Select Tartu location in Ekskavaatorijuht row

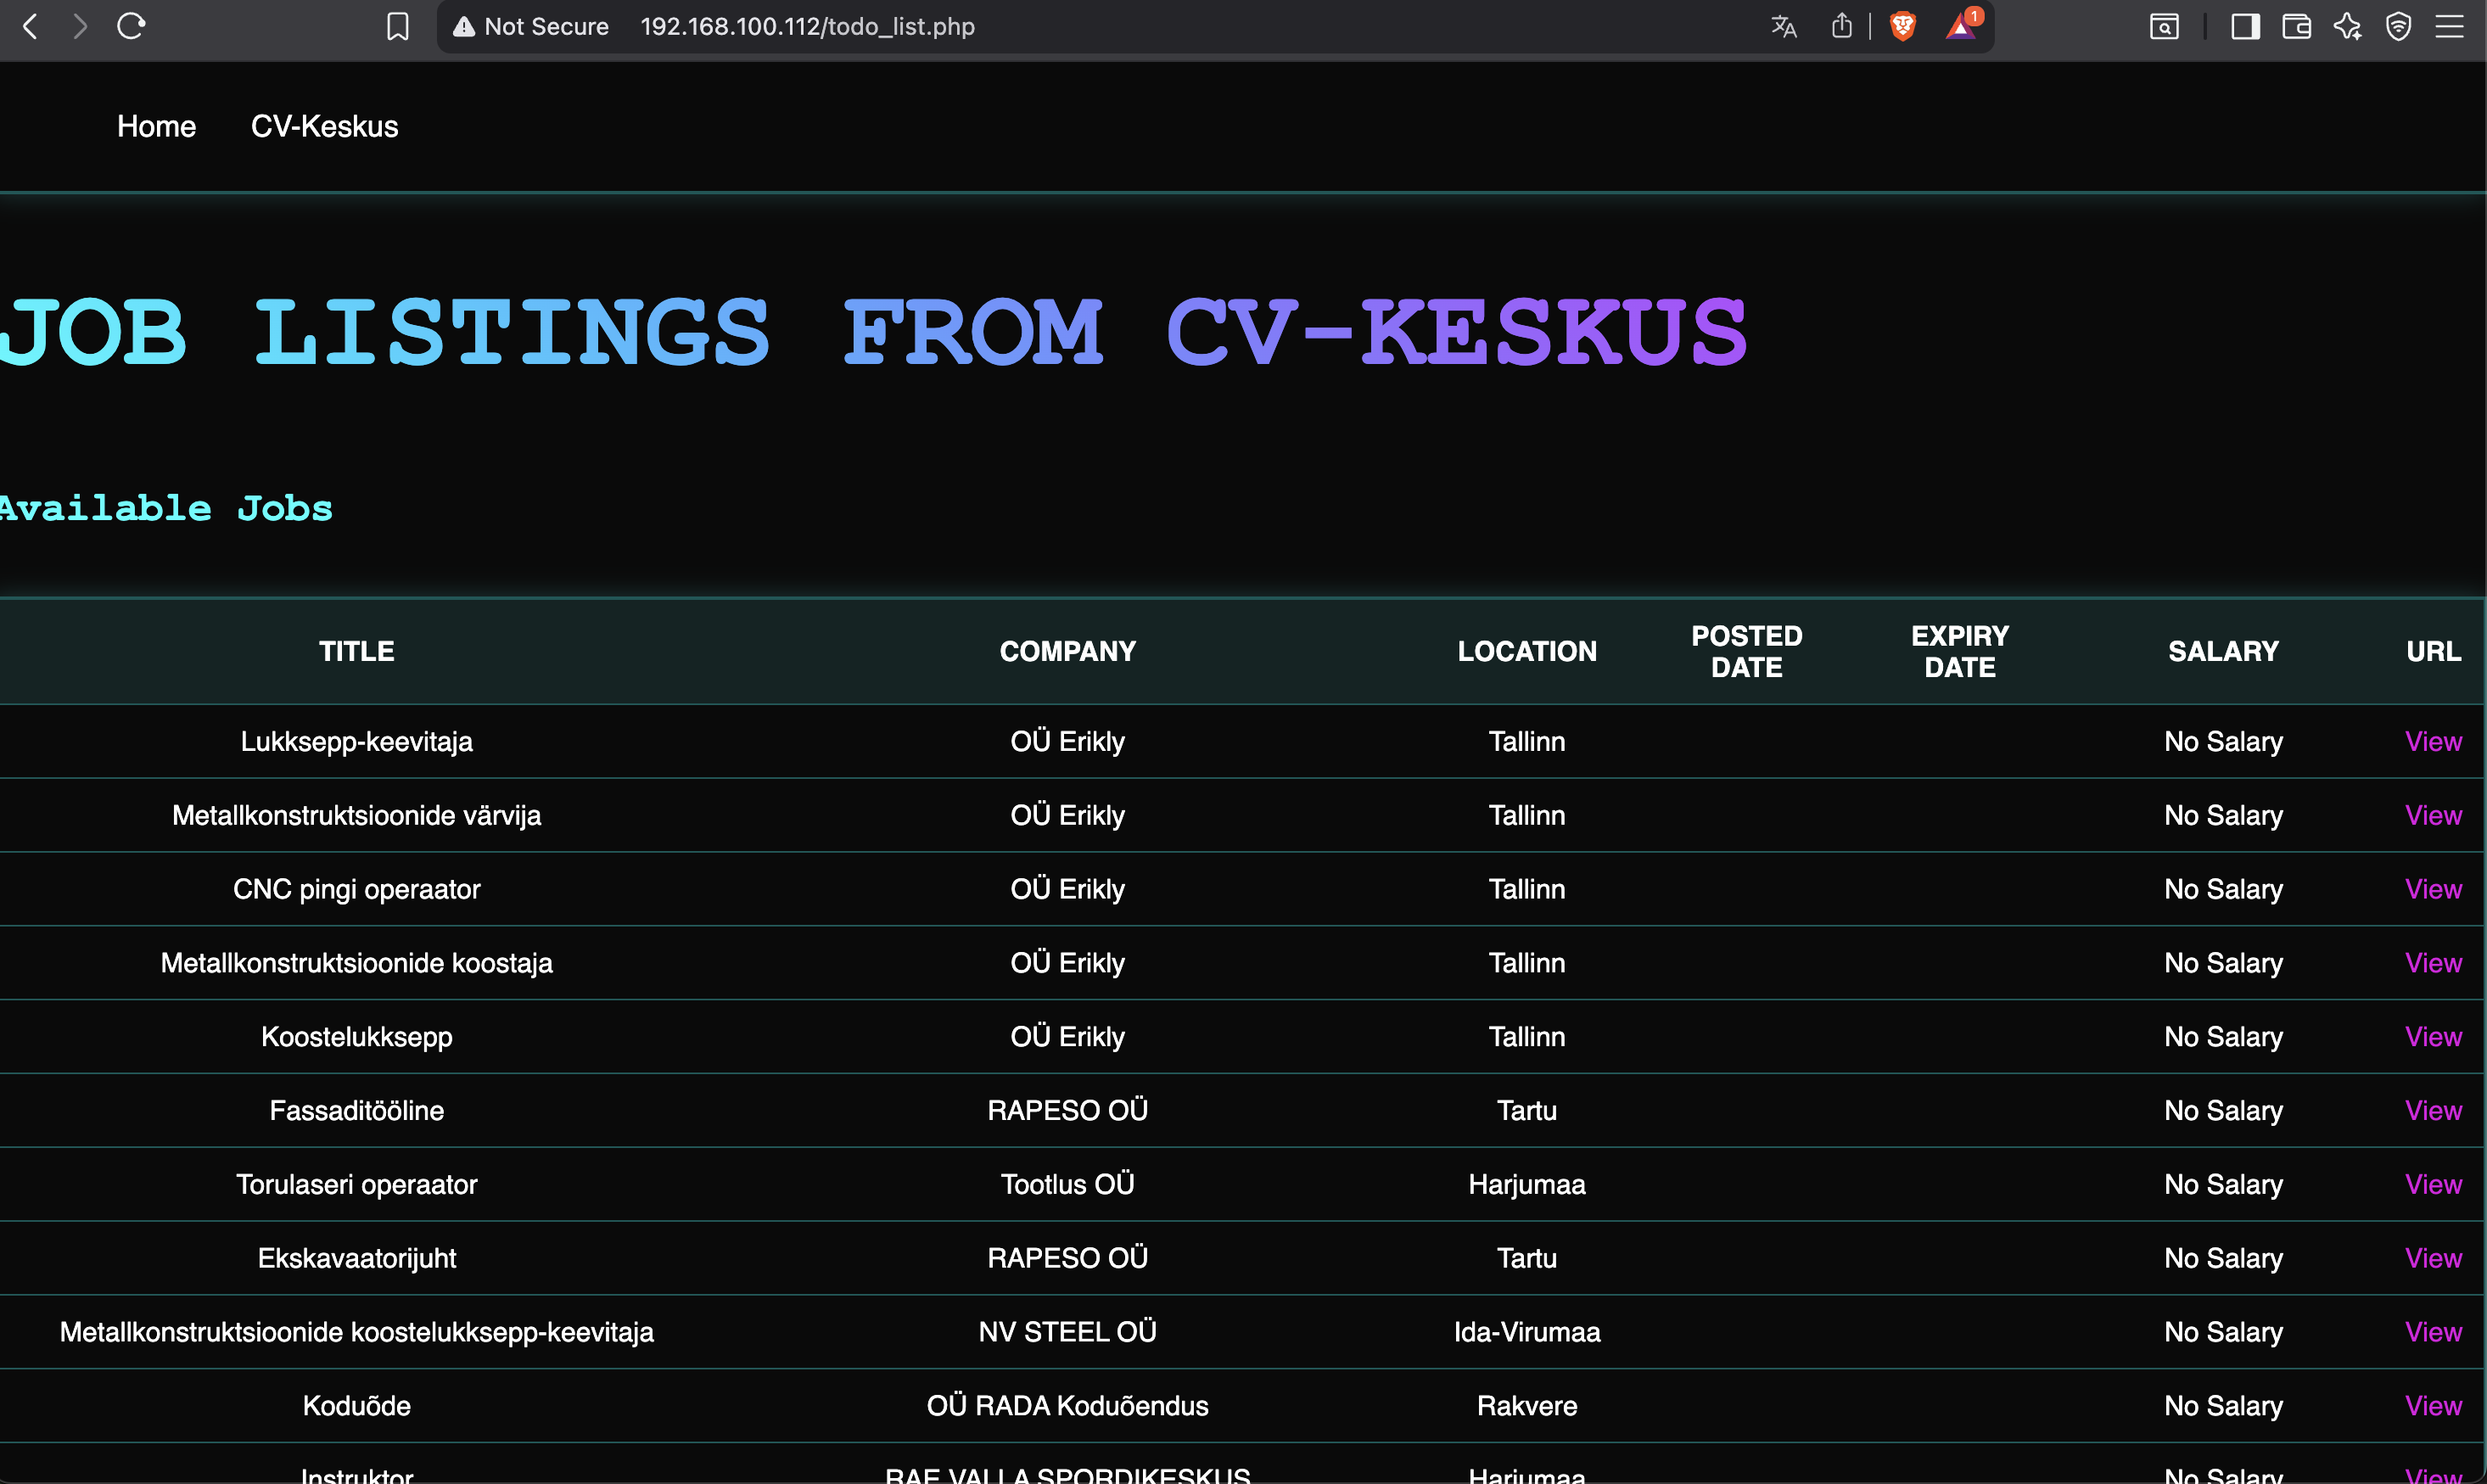(x=1527, y=1258)
